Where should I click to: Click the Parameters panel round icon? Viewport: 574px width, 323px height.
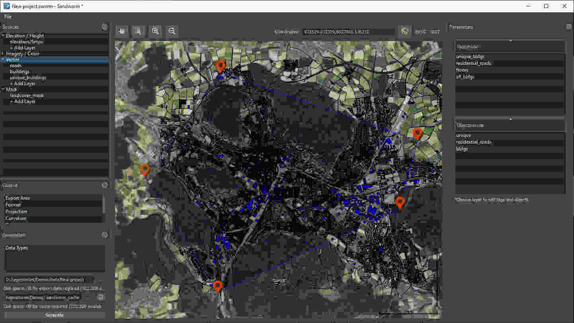pos(569,27)
